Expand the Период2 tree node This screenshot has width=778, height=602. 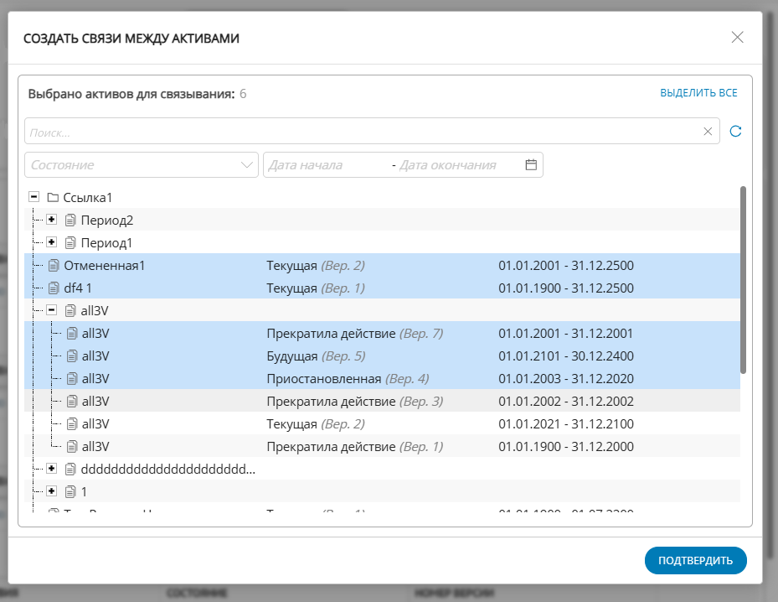coord(51,220)
